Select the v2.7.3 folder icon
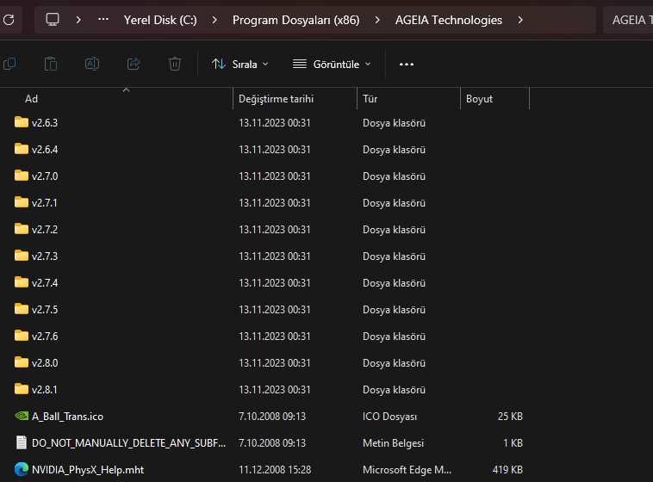Screen dimensions: 653x482 tap(22, 255)
